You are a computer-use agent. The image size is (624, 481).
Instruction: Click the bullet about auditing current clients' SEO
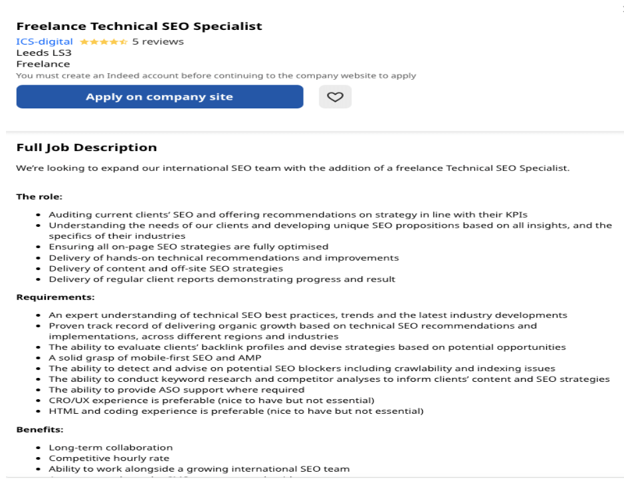(288, 215)
